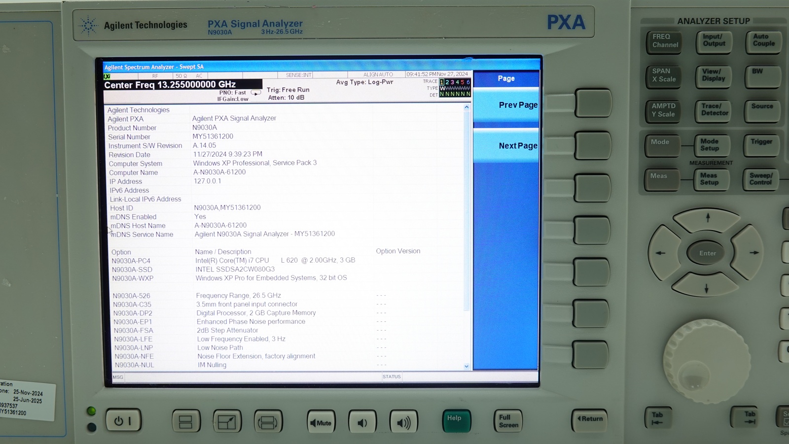Raise the speaker volume

(404, 422)
